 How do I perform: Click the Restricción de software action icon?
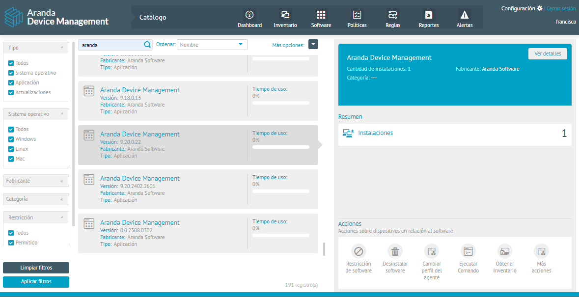click(x=358, y=251)
